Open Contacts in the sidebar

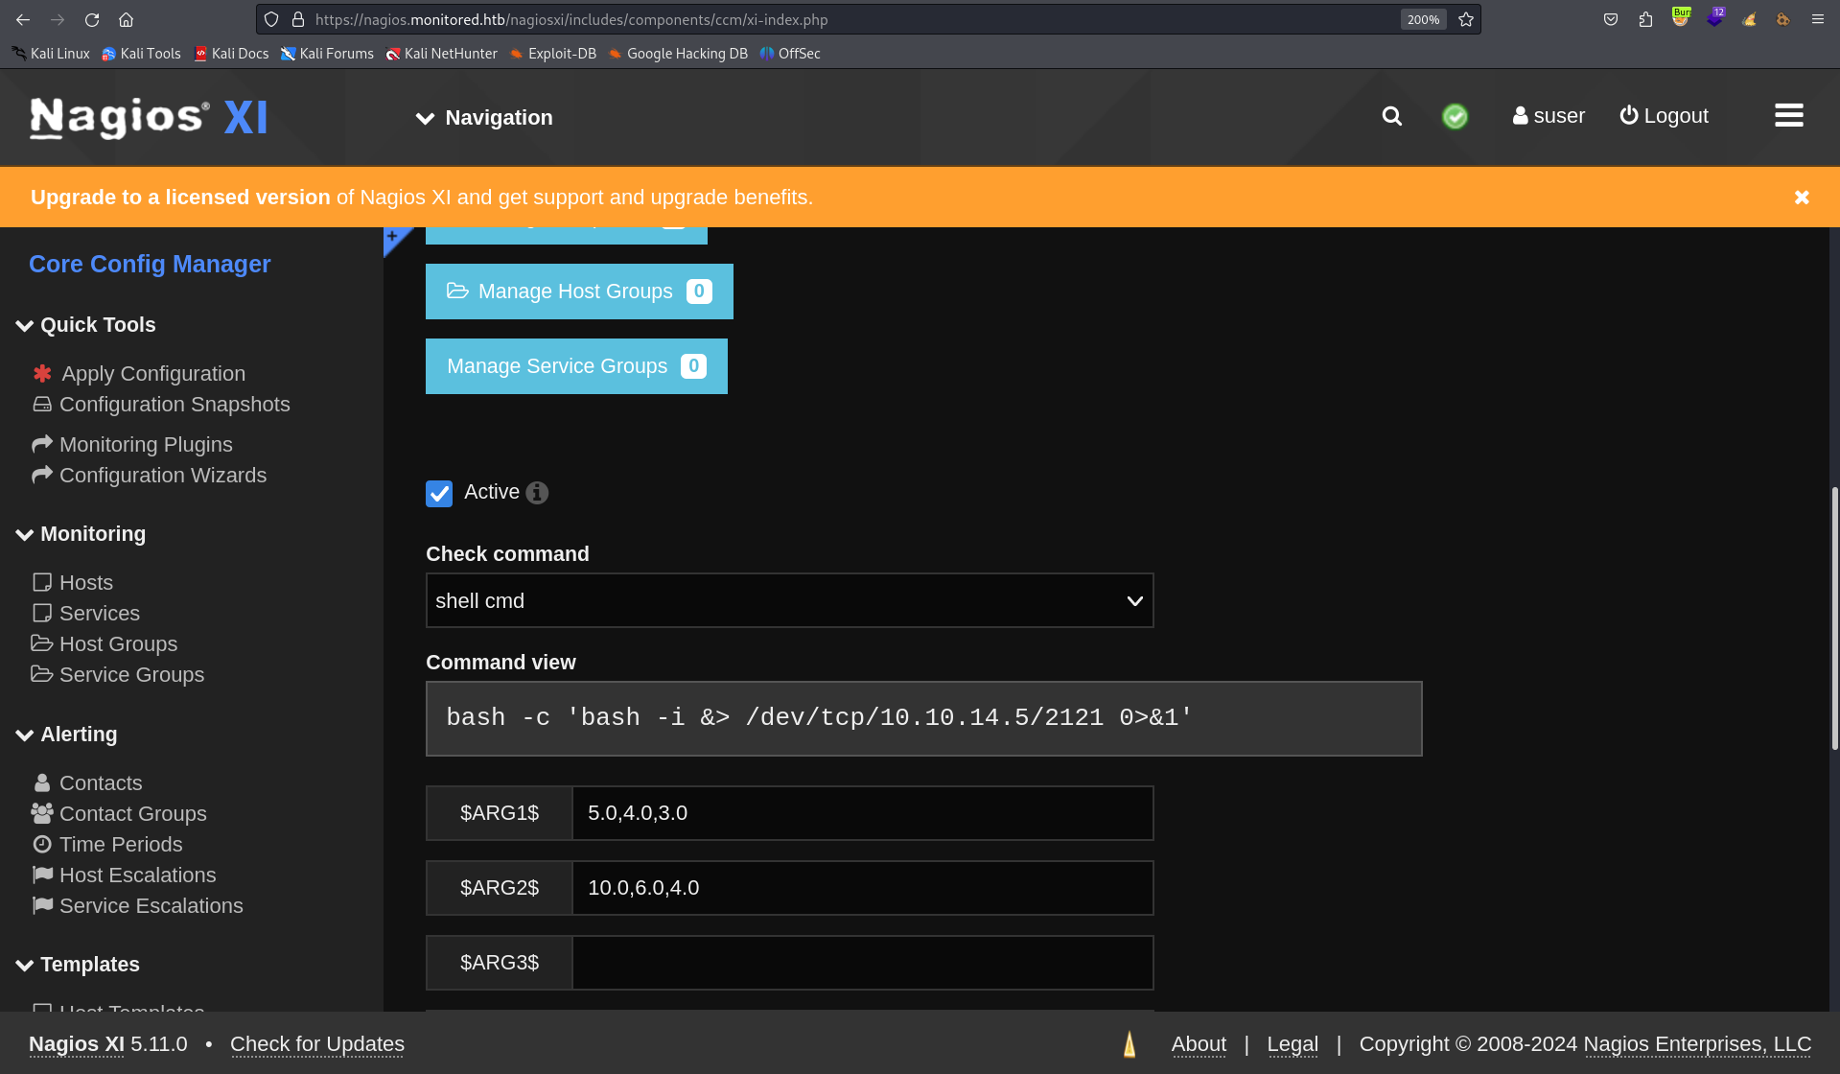(x=87, y=783)
